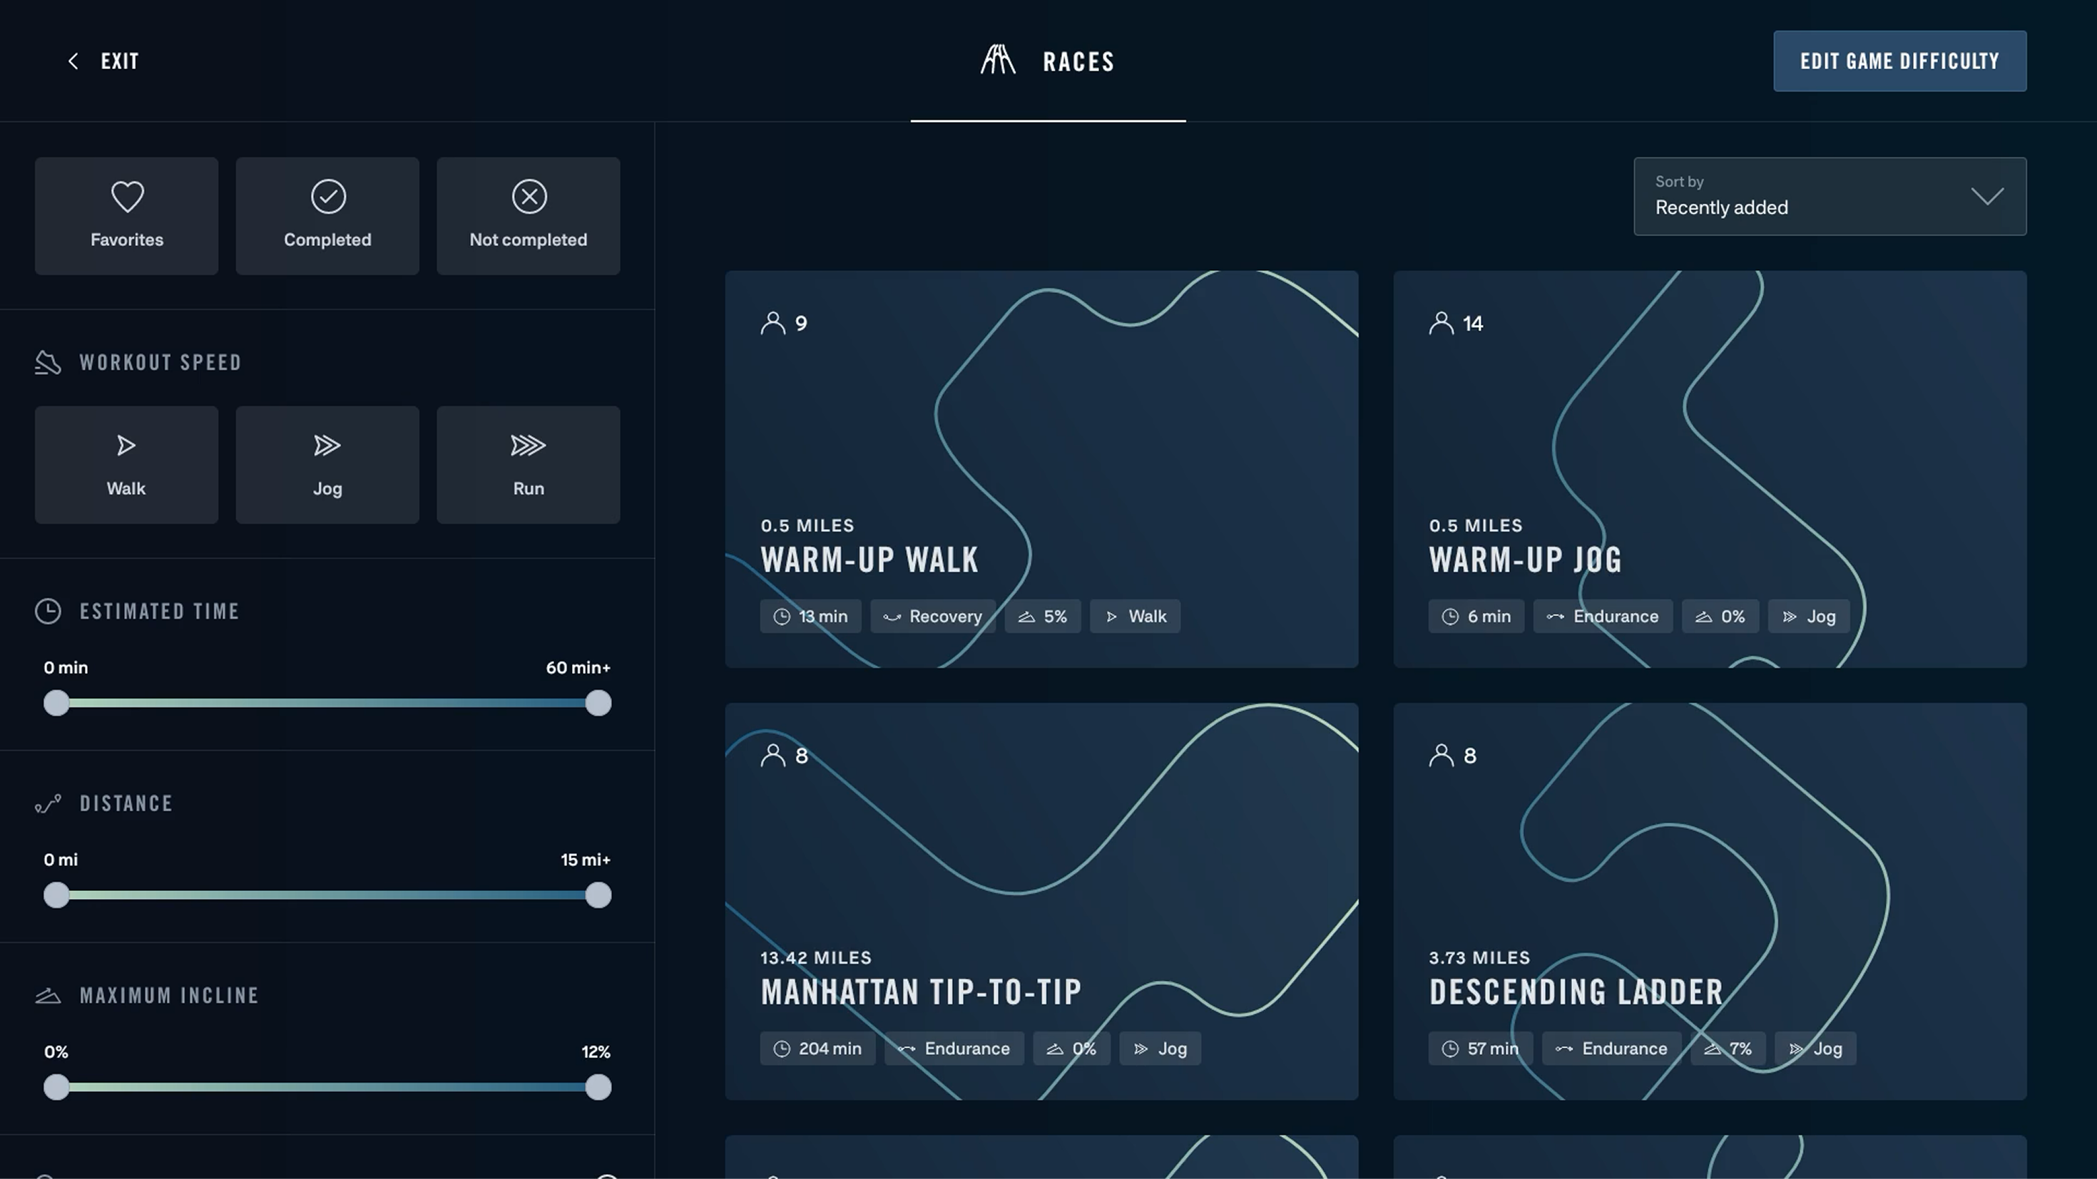Click the 204 min clock tag
Image resolution: width=2097 pixels, height=1179 pixels.
[817, 1048]
